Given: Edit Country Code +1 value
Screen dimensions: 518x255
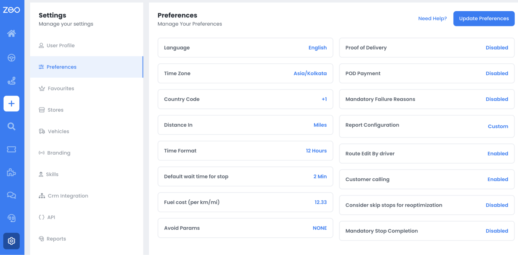Looking at the screenshot, I should tap(324, 99).
